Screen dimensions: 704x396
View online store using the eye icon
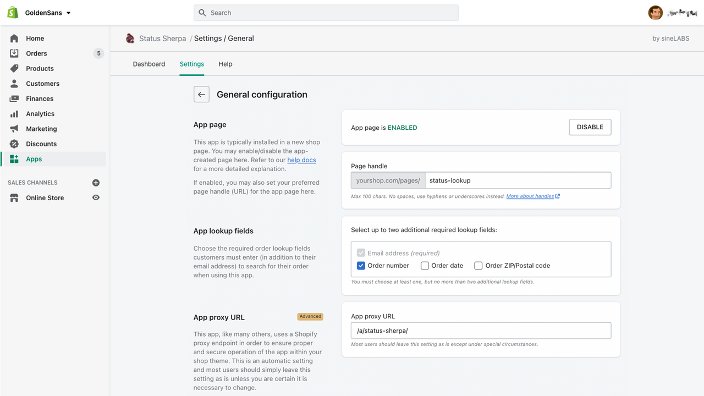point(96,198)
